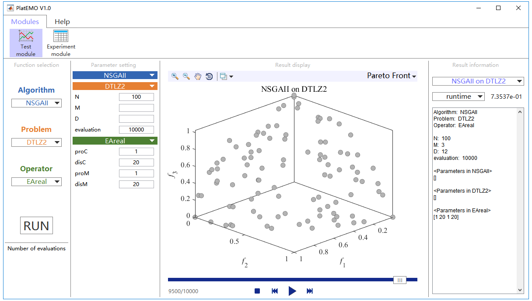Click the proC input field

coord(136,152)
